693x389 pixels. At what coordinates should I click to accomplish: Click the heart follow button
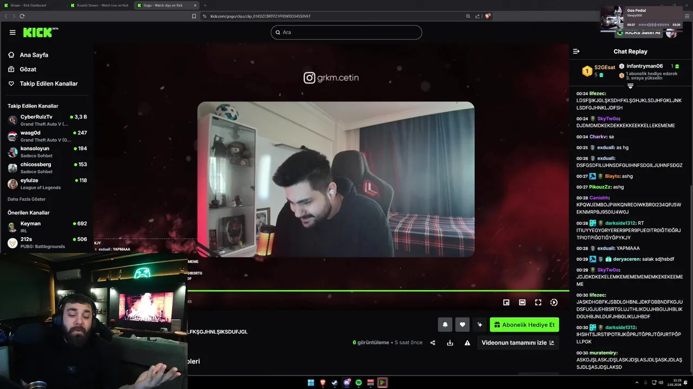462,325
